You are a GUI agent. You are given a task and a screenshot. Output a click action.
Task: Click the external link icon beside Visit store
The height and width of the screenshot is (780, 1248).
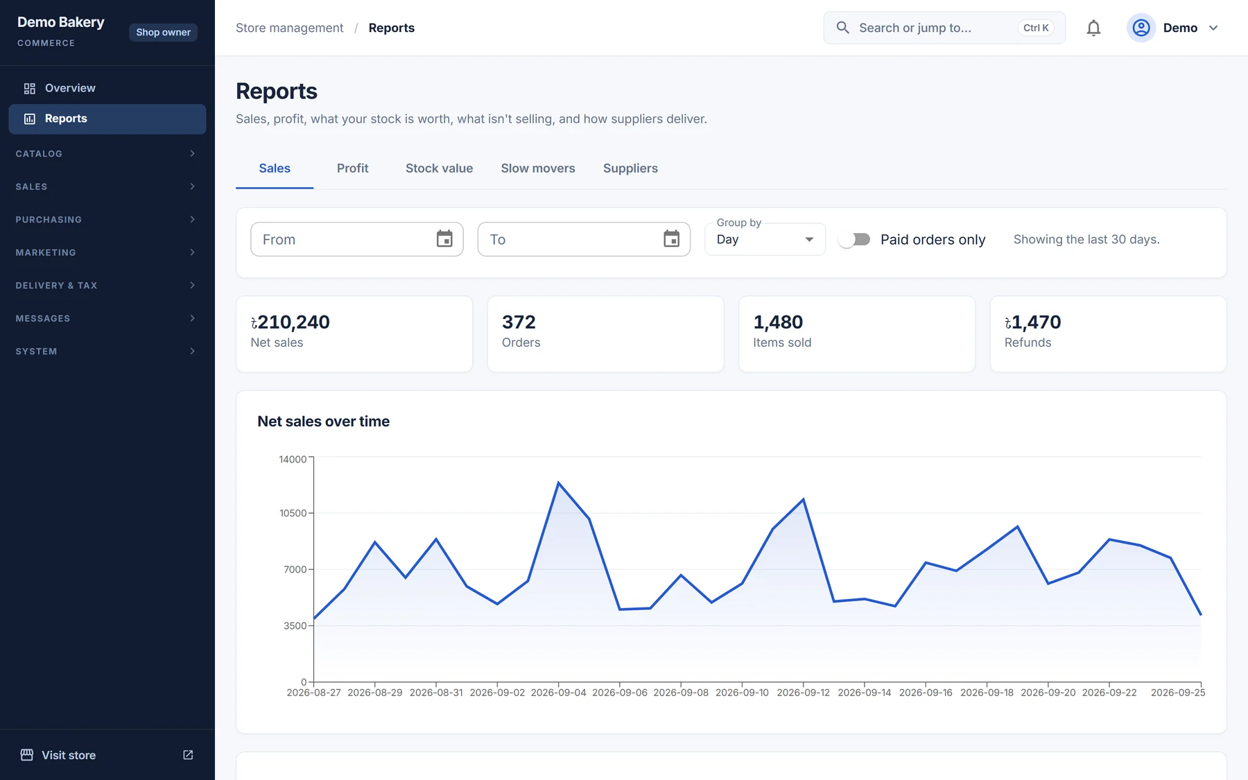click(x=188, y=755)
